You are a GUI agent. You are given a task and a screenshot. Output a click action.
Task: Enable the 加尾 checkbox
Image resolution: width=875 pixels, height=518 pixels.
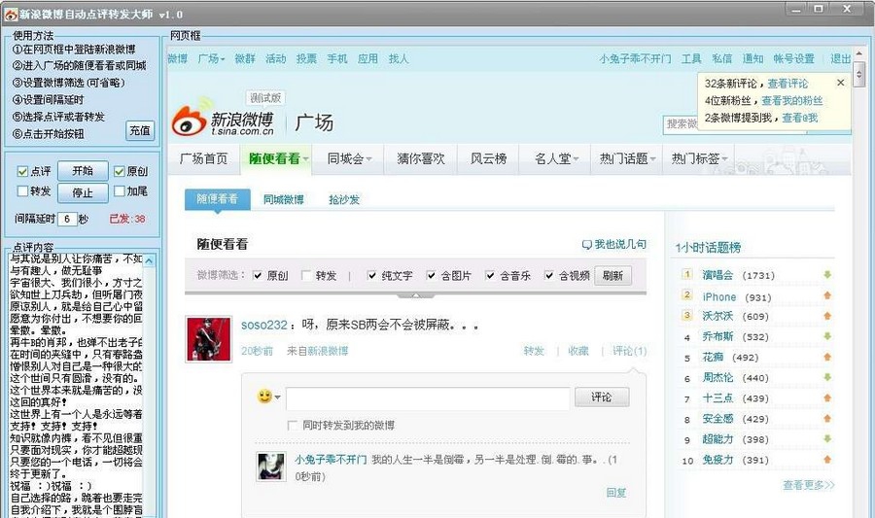pos(119,191)
